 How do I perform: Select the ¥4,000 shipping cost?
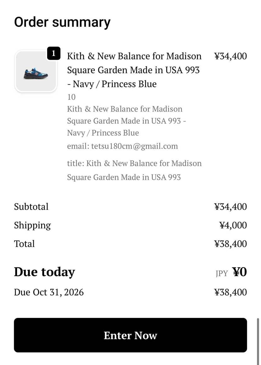(233, 225)
